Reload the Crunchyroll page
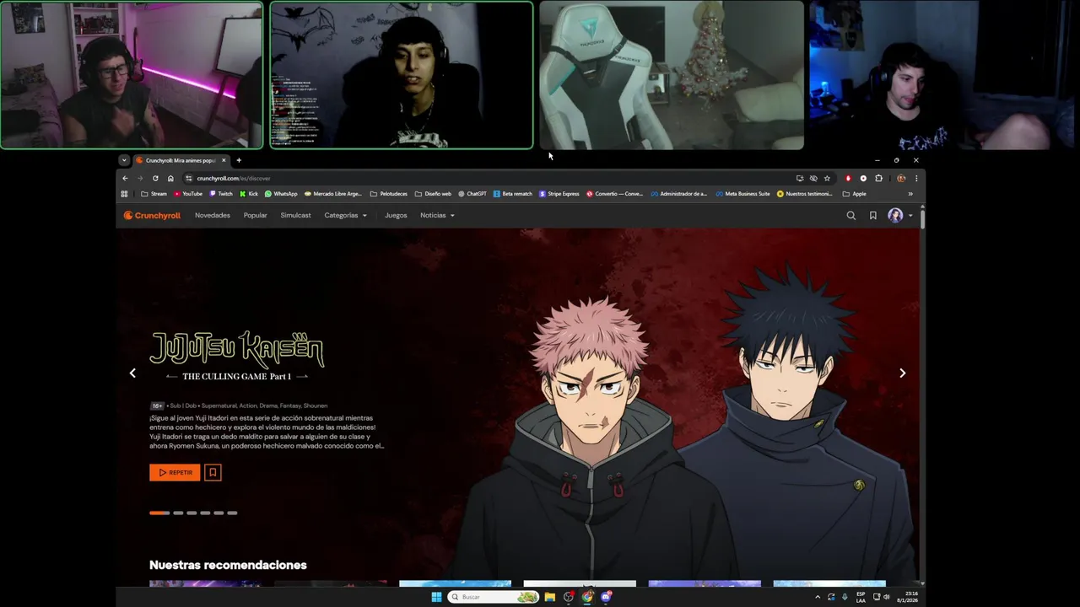 (155, 178)
